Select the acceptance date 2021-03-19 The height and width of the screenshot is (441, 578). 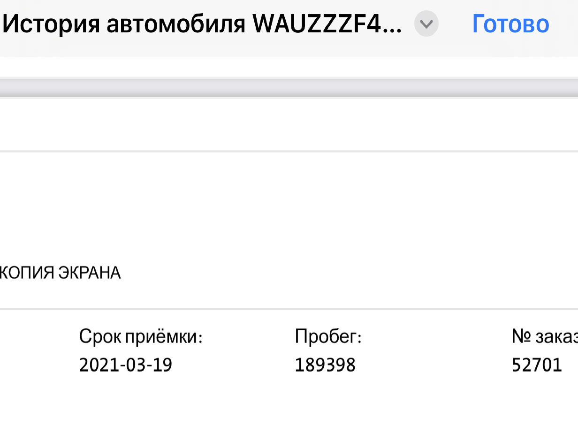(126, 365)
